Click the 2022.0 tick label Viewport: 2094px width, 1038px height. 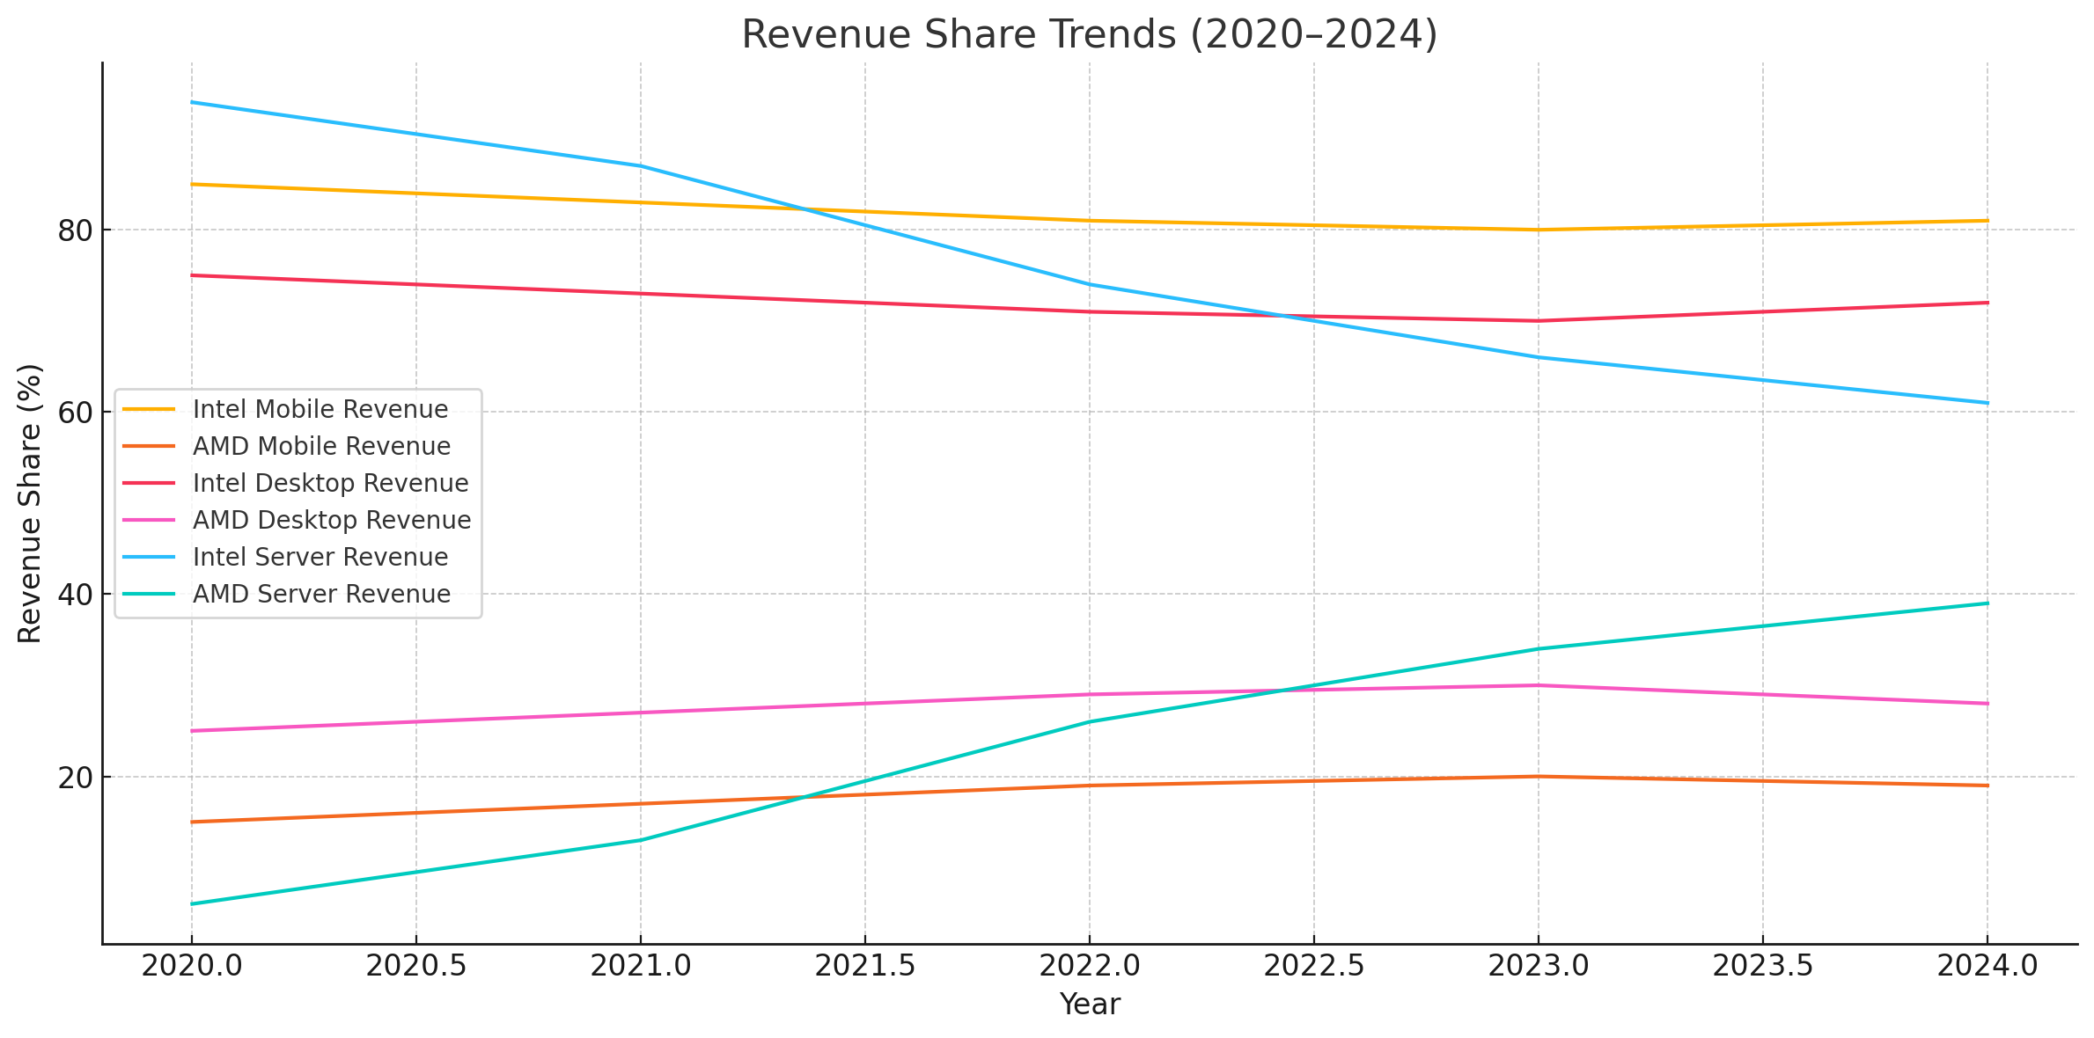[x=1091, y=964]
